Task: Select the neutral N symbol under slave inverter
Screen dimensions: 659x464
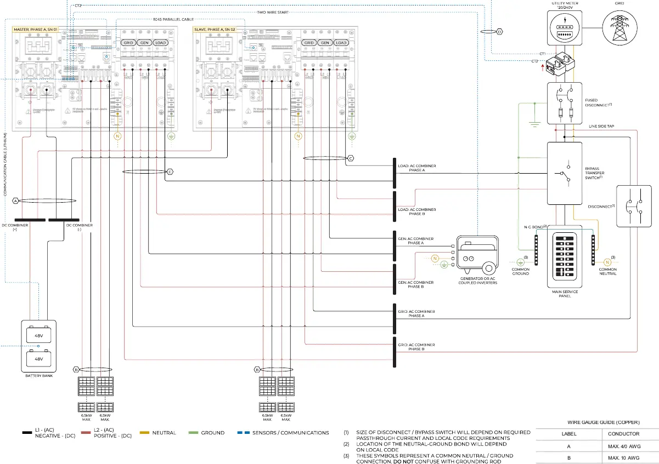Action: pyautogui.click(x=298, y=136)
